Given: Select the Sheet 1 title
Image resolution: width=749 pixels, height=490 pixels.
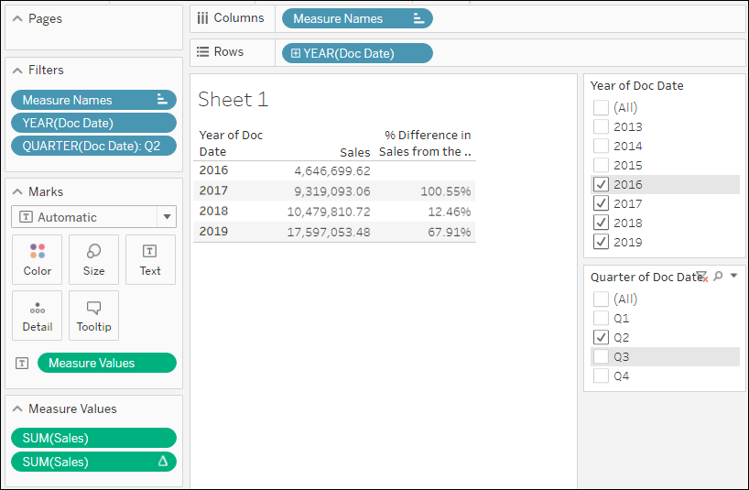Looking at the screenshot, I should [x=233, y=100].
